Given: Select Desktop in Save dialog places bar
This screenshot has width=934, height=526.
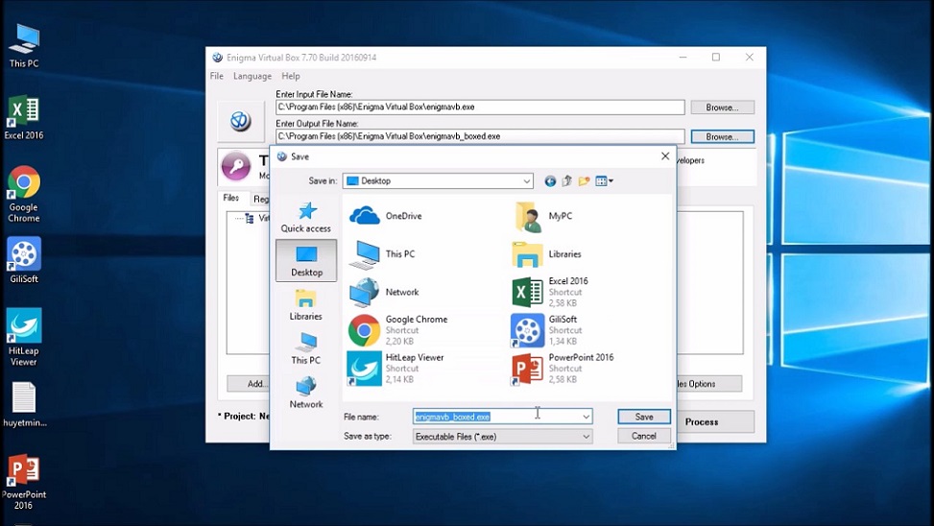Looking at the screenshot, I should (x=306, y=260).
